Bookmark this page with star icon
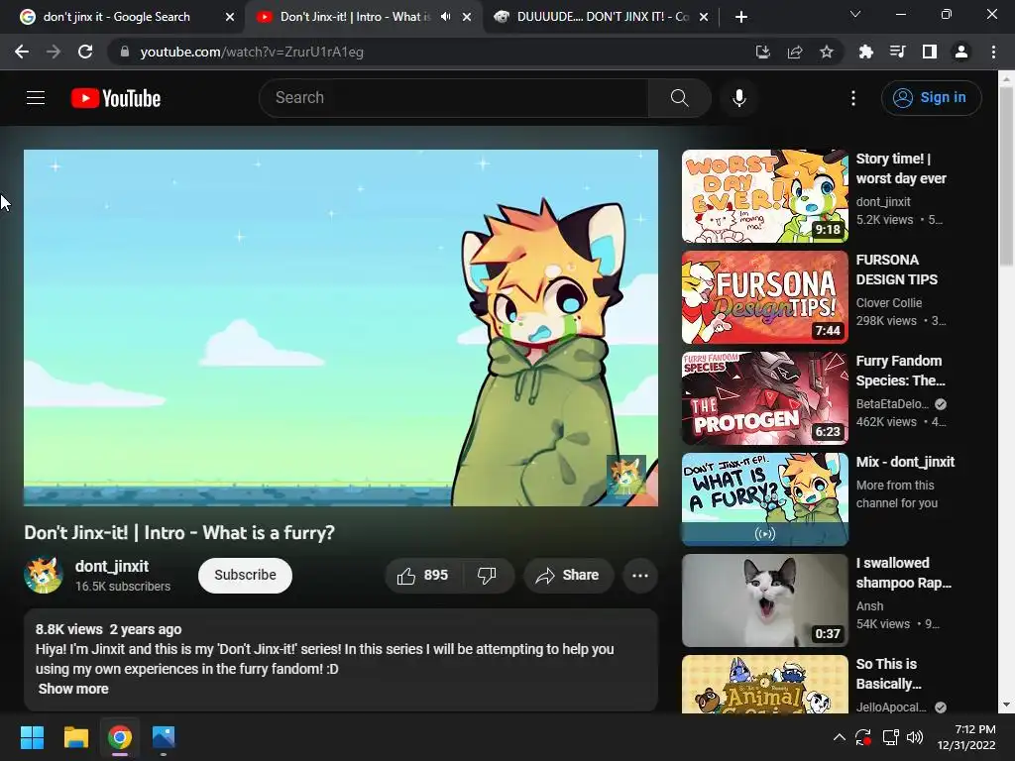The height and width of the screenshot is (761, 1015). click(827, 52)
